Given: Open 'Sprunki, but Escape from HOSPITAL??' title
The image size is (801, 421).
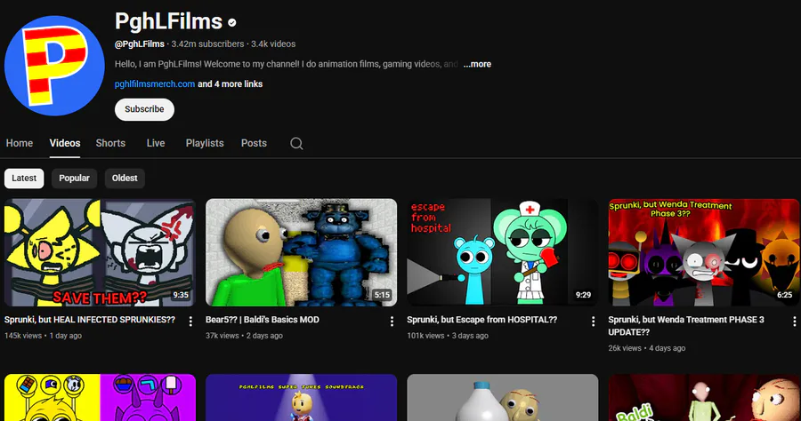Looking at the screenshot, I should pyautogui.click(x=481, y=320).
